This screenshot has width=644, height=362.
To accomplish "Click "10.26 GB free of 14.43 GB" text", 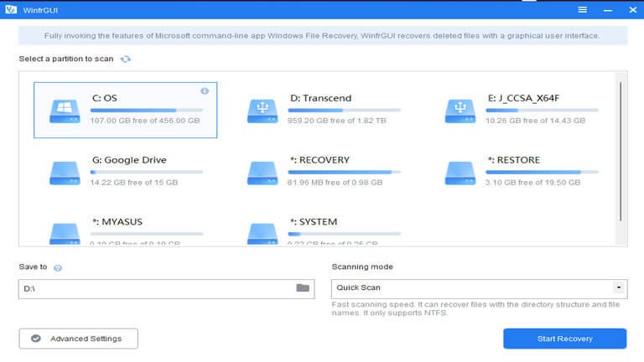I will (x=535, y=121).
